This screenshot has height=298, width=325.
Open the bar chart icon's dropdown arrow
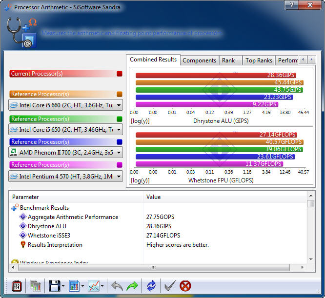click(82, 286)
